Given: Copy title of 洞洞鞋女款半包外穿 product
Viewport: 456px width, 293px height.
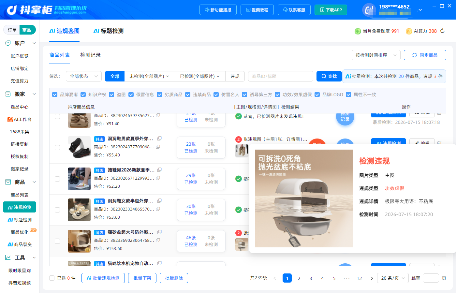Looking at the screenshot, I should [159, 201].
